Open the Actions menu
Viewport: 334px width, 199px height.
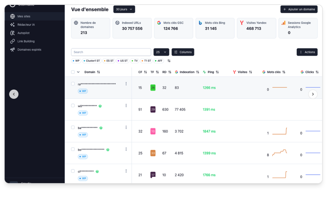pos(307,52)
